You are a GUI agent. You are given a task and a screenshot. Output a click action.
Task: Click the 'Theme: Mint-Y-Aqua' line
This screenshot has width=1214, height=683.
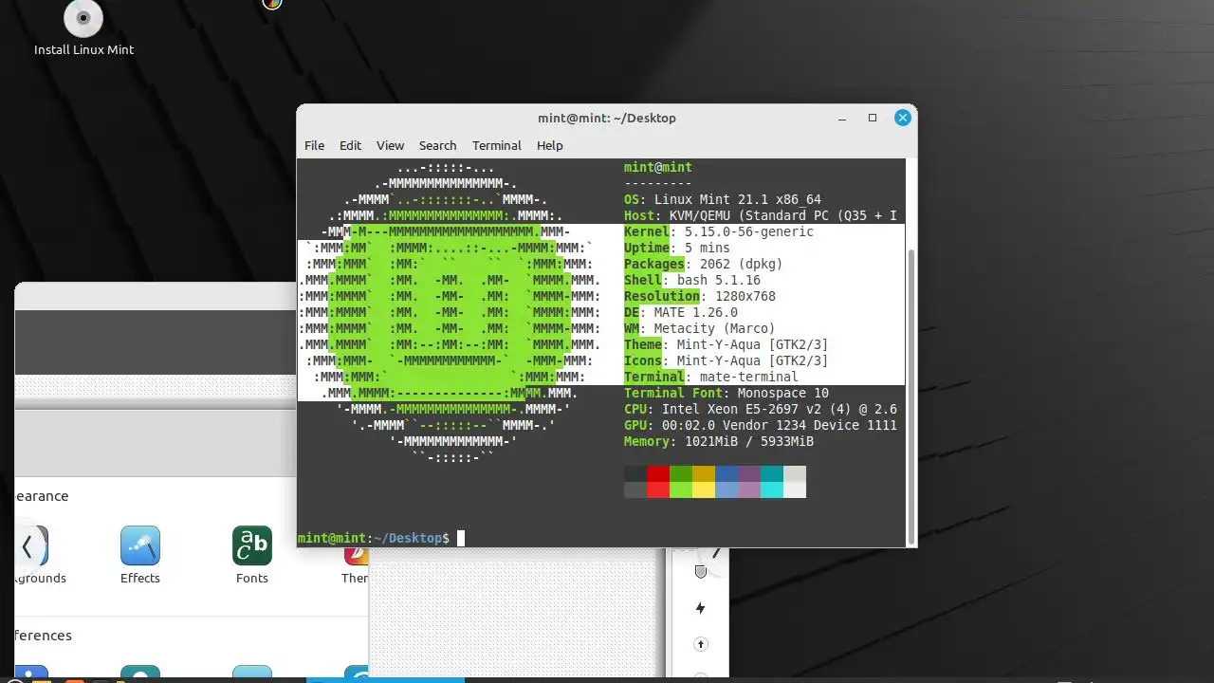[x=727, y=344]
